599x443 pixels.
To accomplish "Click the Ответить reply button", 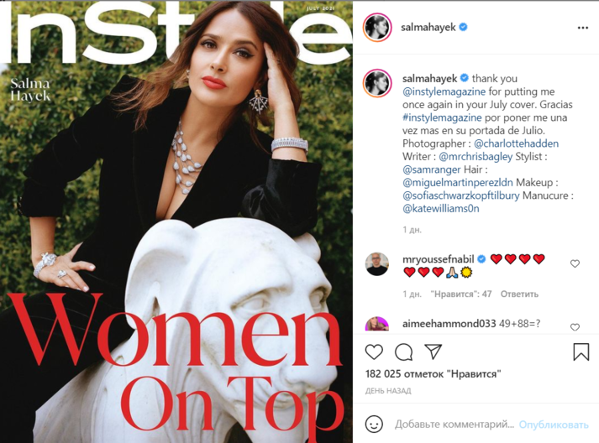I will coord(519,294).
